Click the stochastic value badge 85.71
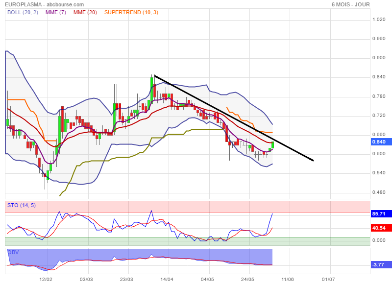This screenshot has width=392, height=284. pyautogui.click(x=381, y=214)
